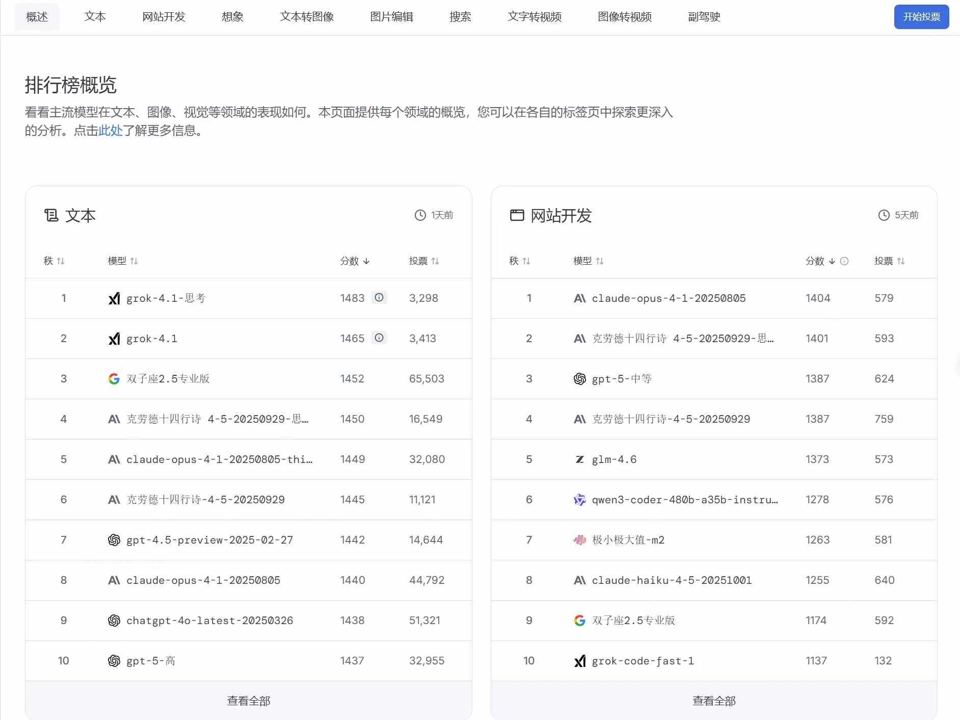The image size is (960, 720).
Task: Click the info icon in 网站开发 分数 header
Action: [x=844, y=261]
